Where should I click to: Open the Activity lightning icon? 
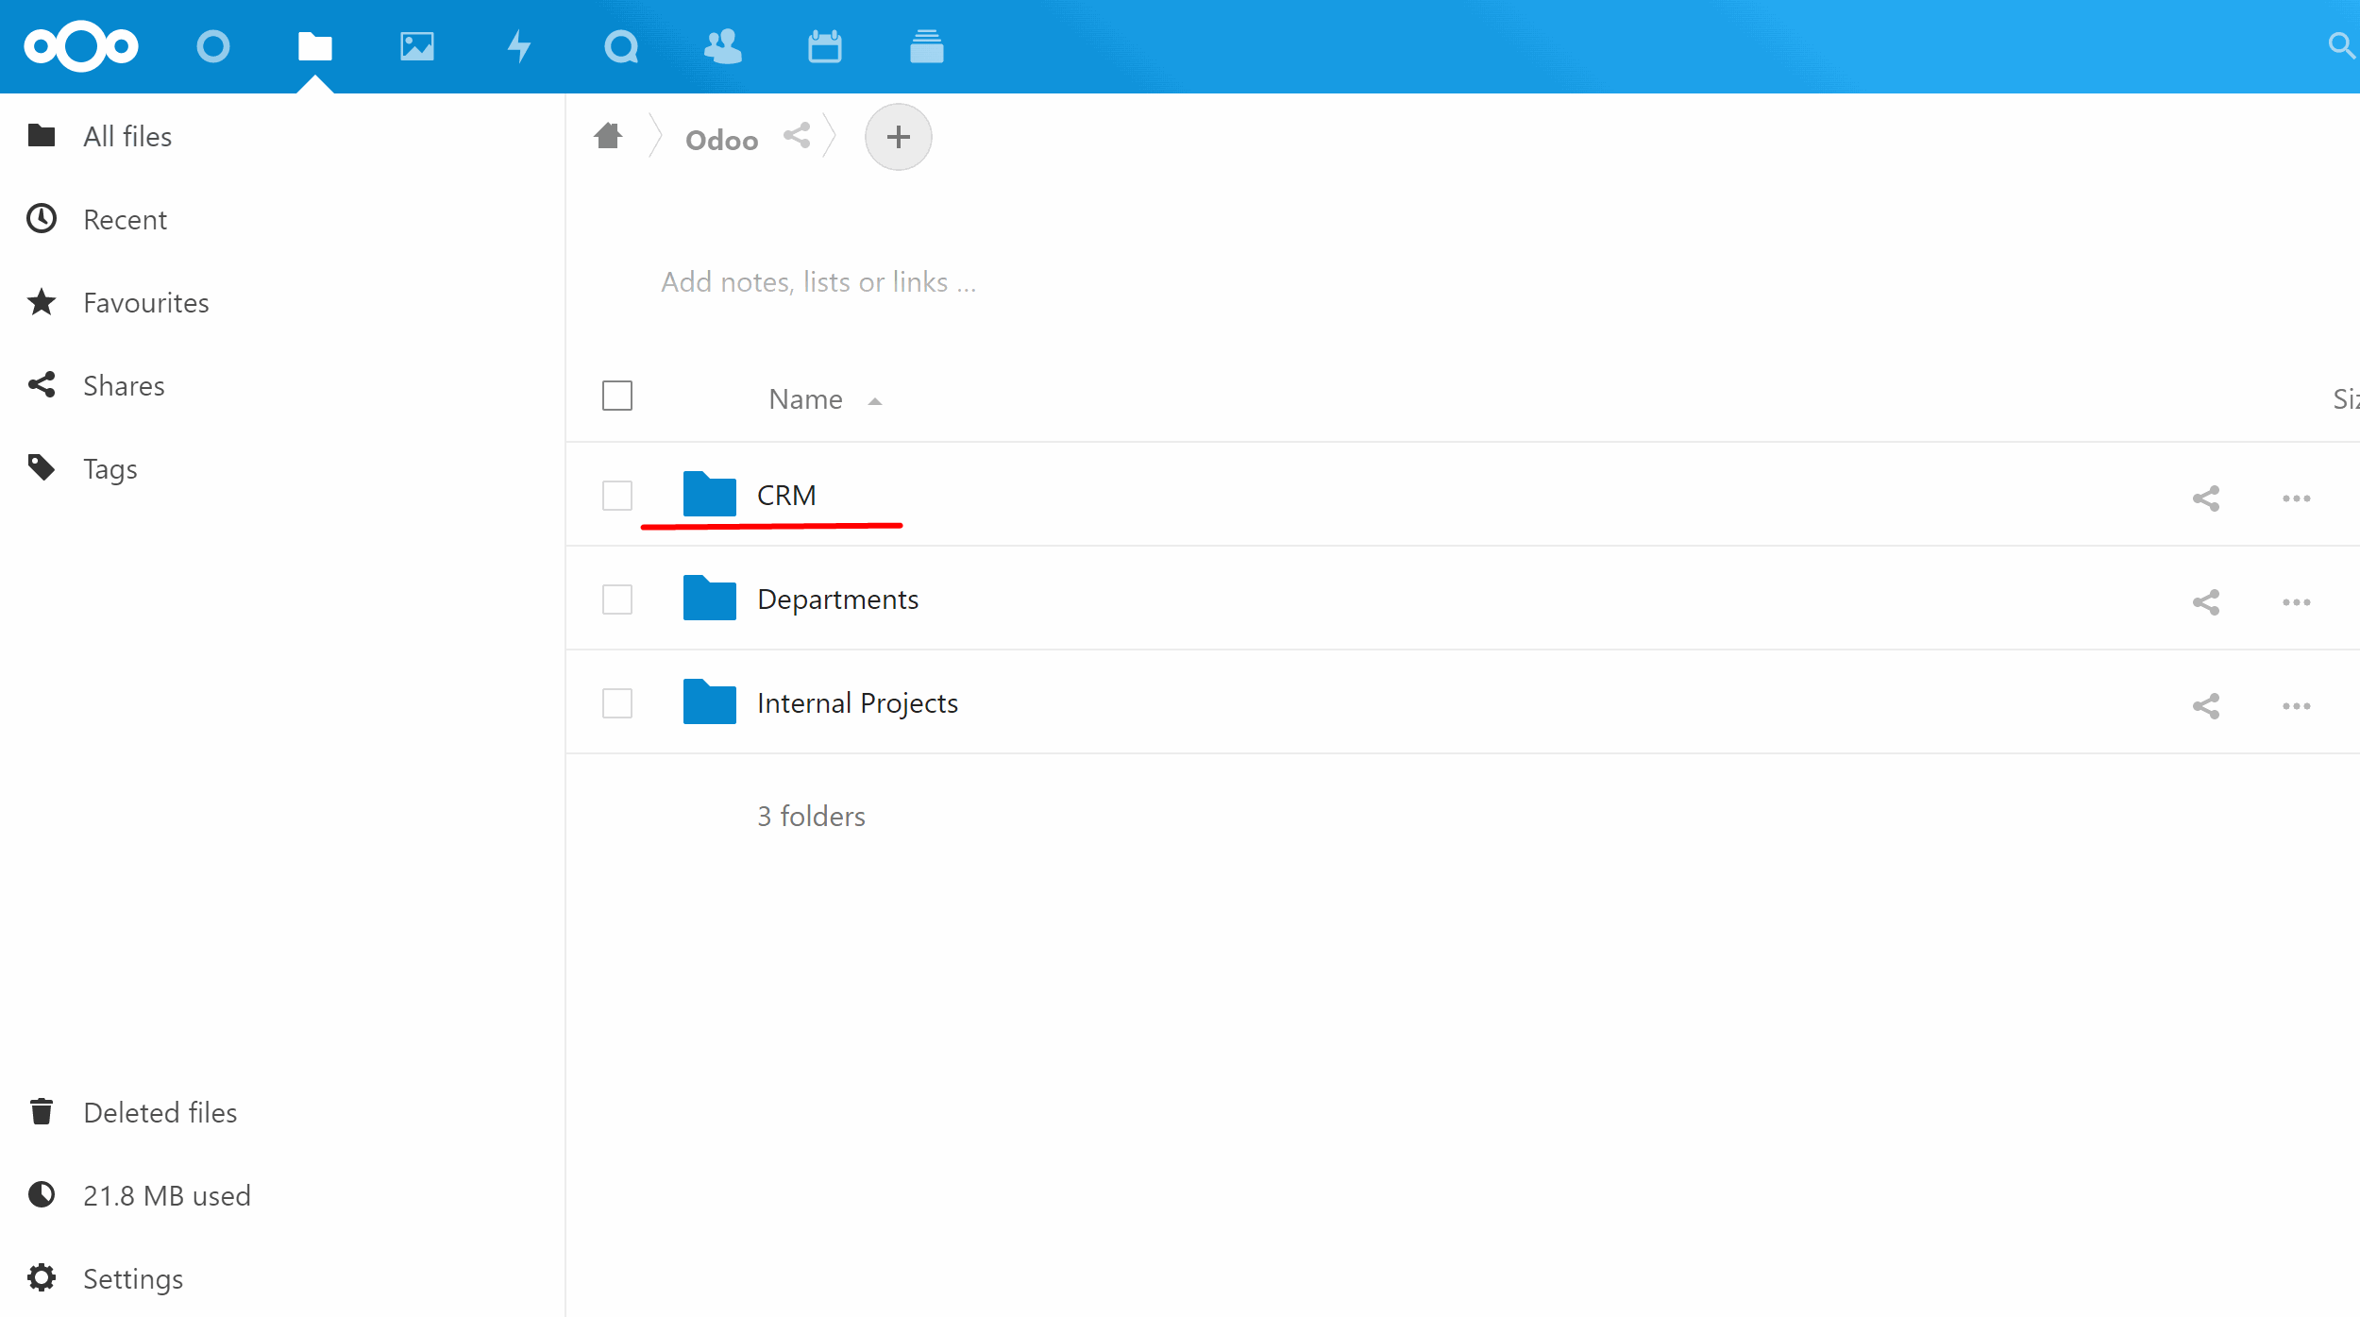pyautogui.click(x=519, y=46)
